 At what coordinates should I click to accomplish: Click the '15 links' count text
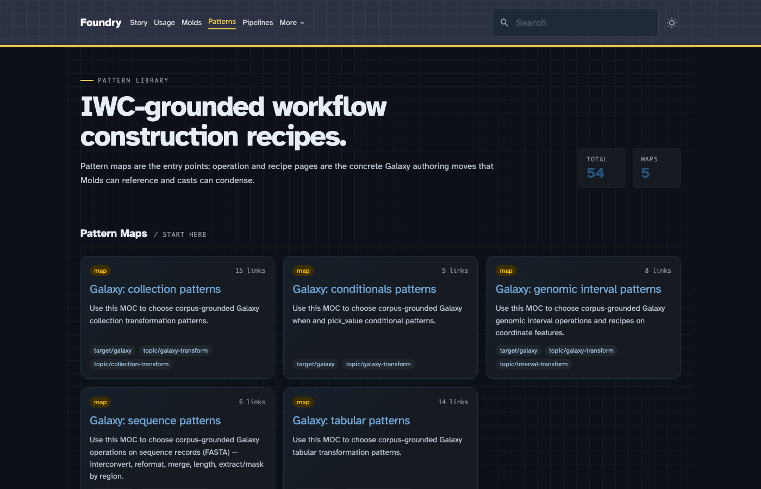coord(250,271)
